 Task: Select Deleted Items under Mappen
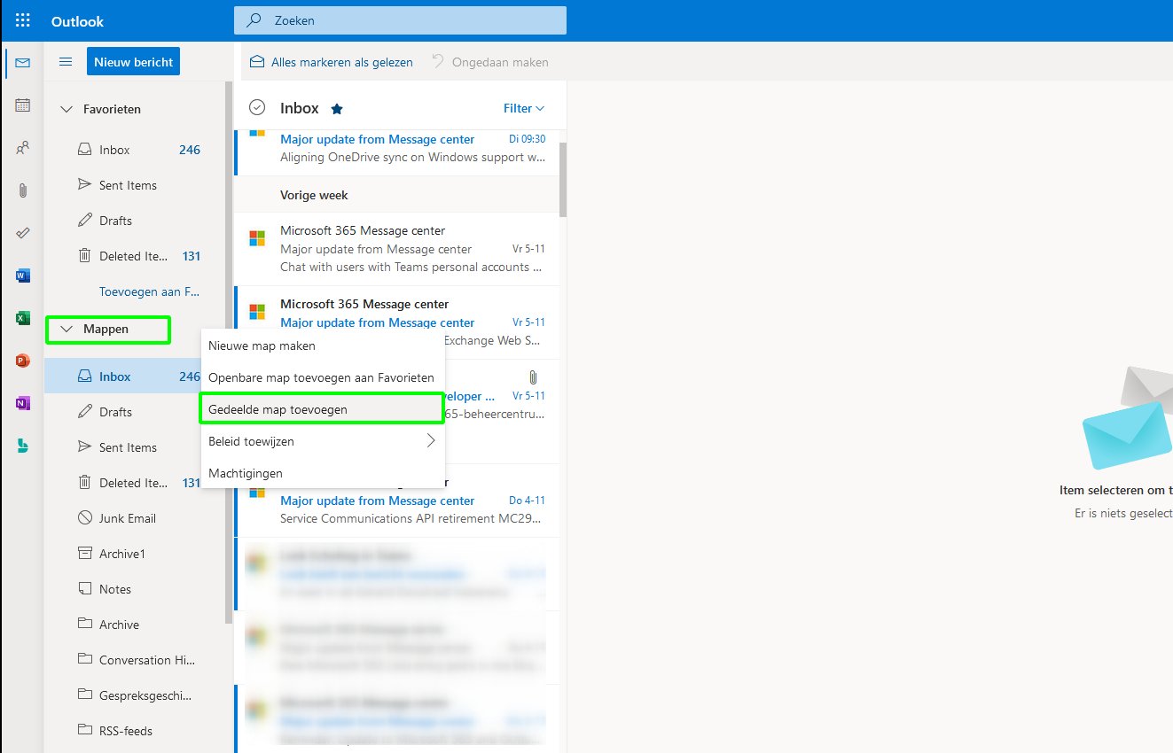pyautogui.click(x=123, y=483)
